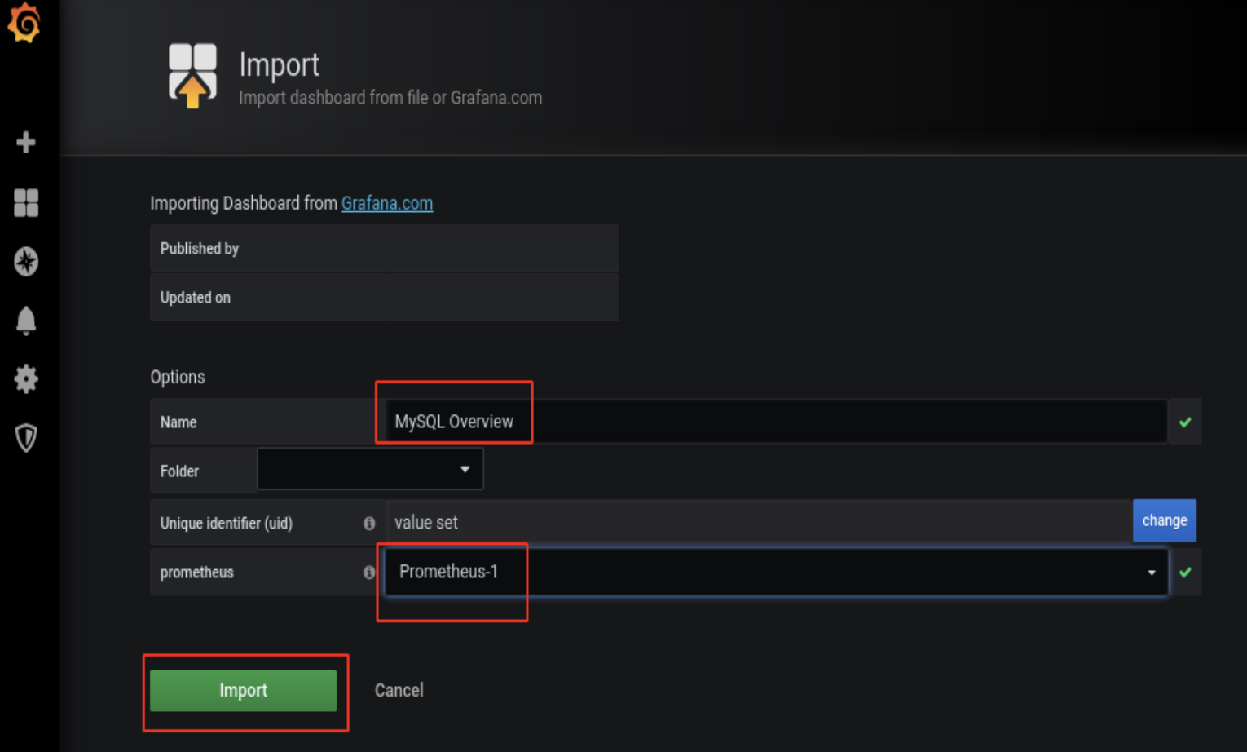Click the MySQL Overview name field
This screenshot has width=1247, height=752.
(776, 422)
